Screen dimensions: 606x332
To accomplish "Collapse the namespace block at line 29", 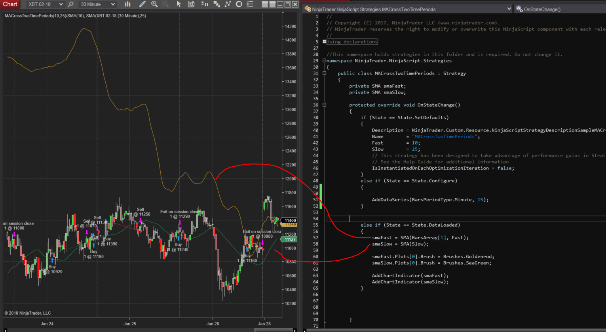I will pos(325,60).
